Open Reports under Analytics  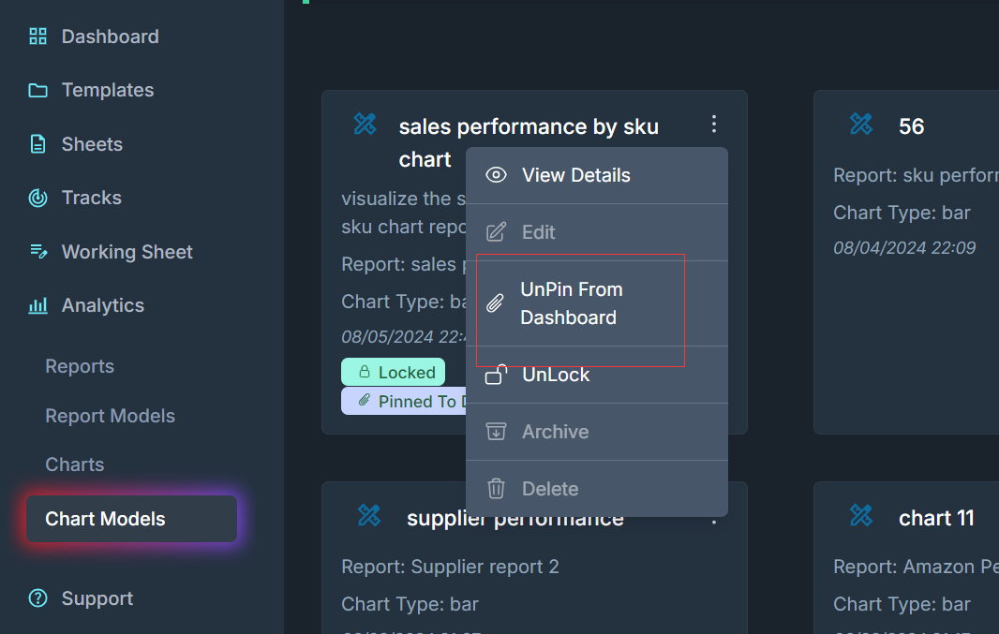(80, 367)
